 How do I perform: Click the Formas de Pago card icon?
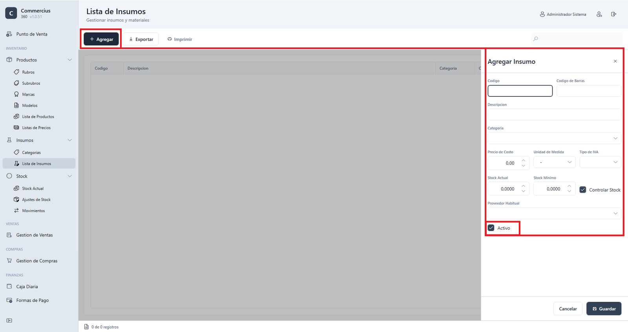pyautogui.click(x=9, y=300)
